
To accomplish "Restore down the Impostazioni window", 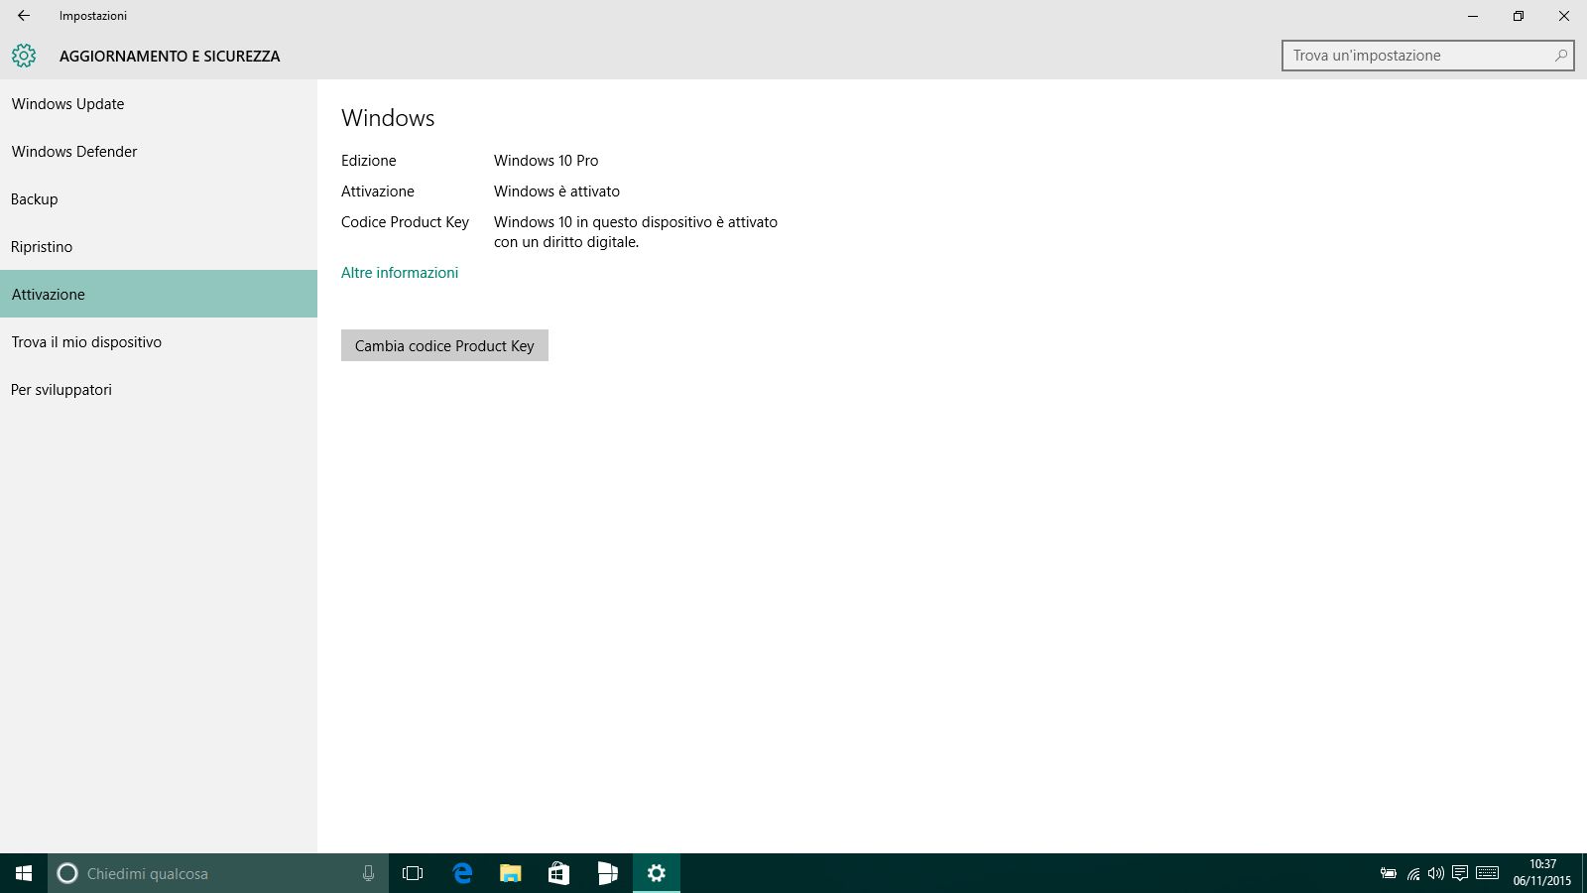I will (1519, 16).
